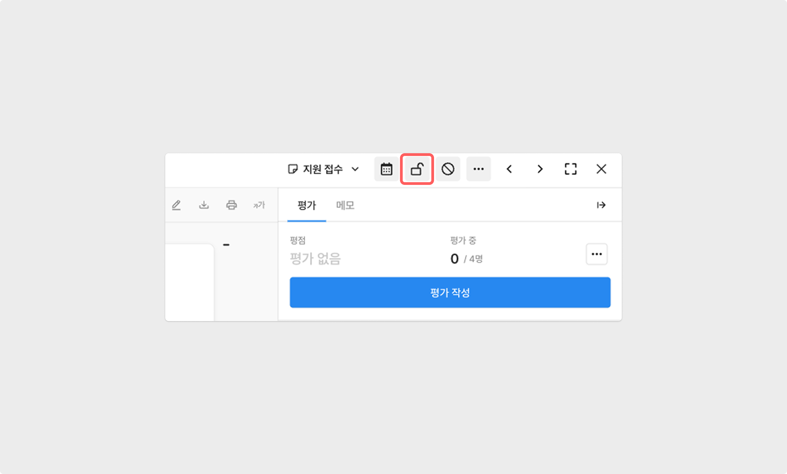Go to the previous applicant arrow

pos(509,169)
